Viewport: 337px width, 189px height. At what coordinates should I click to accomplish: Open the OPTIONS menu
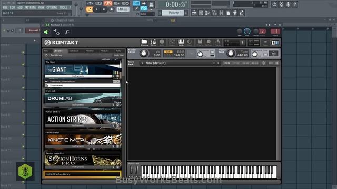(52, 7)
